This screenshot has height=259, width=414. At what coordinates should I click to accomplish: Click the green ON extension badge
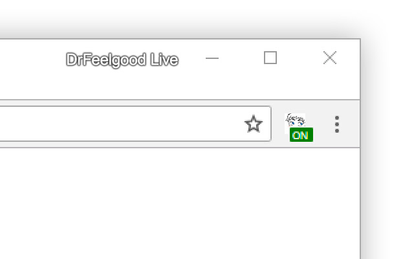coord(301,135)
